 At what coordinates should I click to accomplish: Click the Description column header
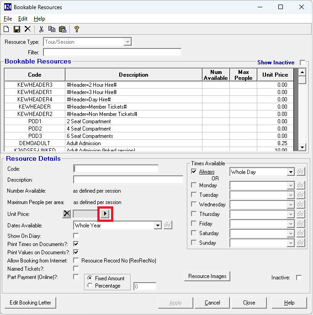[134, 75]
